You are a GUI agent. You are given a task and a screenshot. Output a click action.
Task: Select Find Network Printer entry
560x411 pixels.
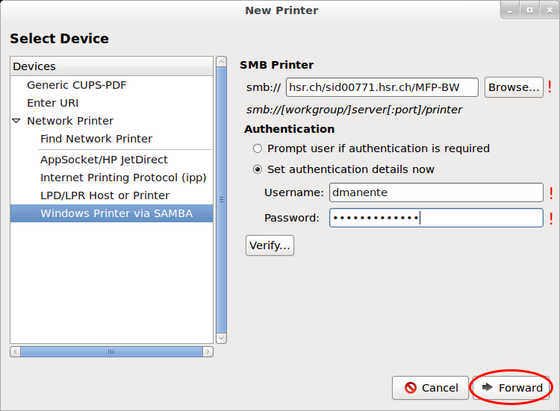click(x=96, y=139)
